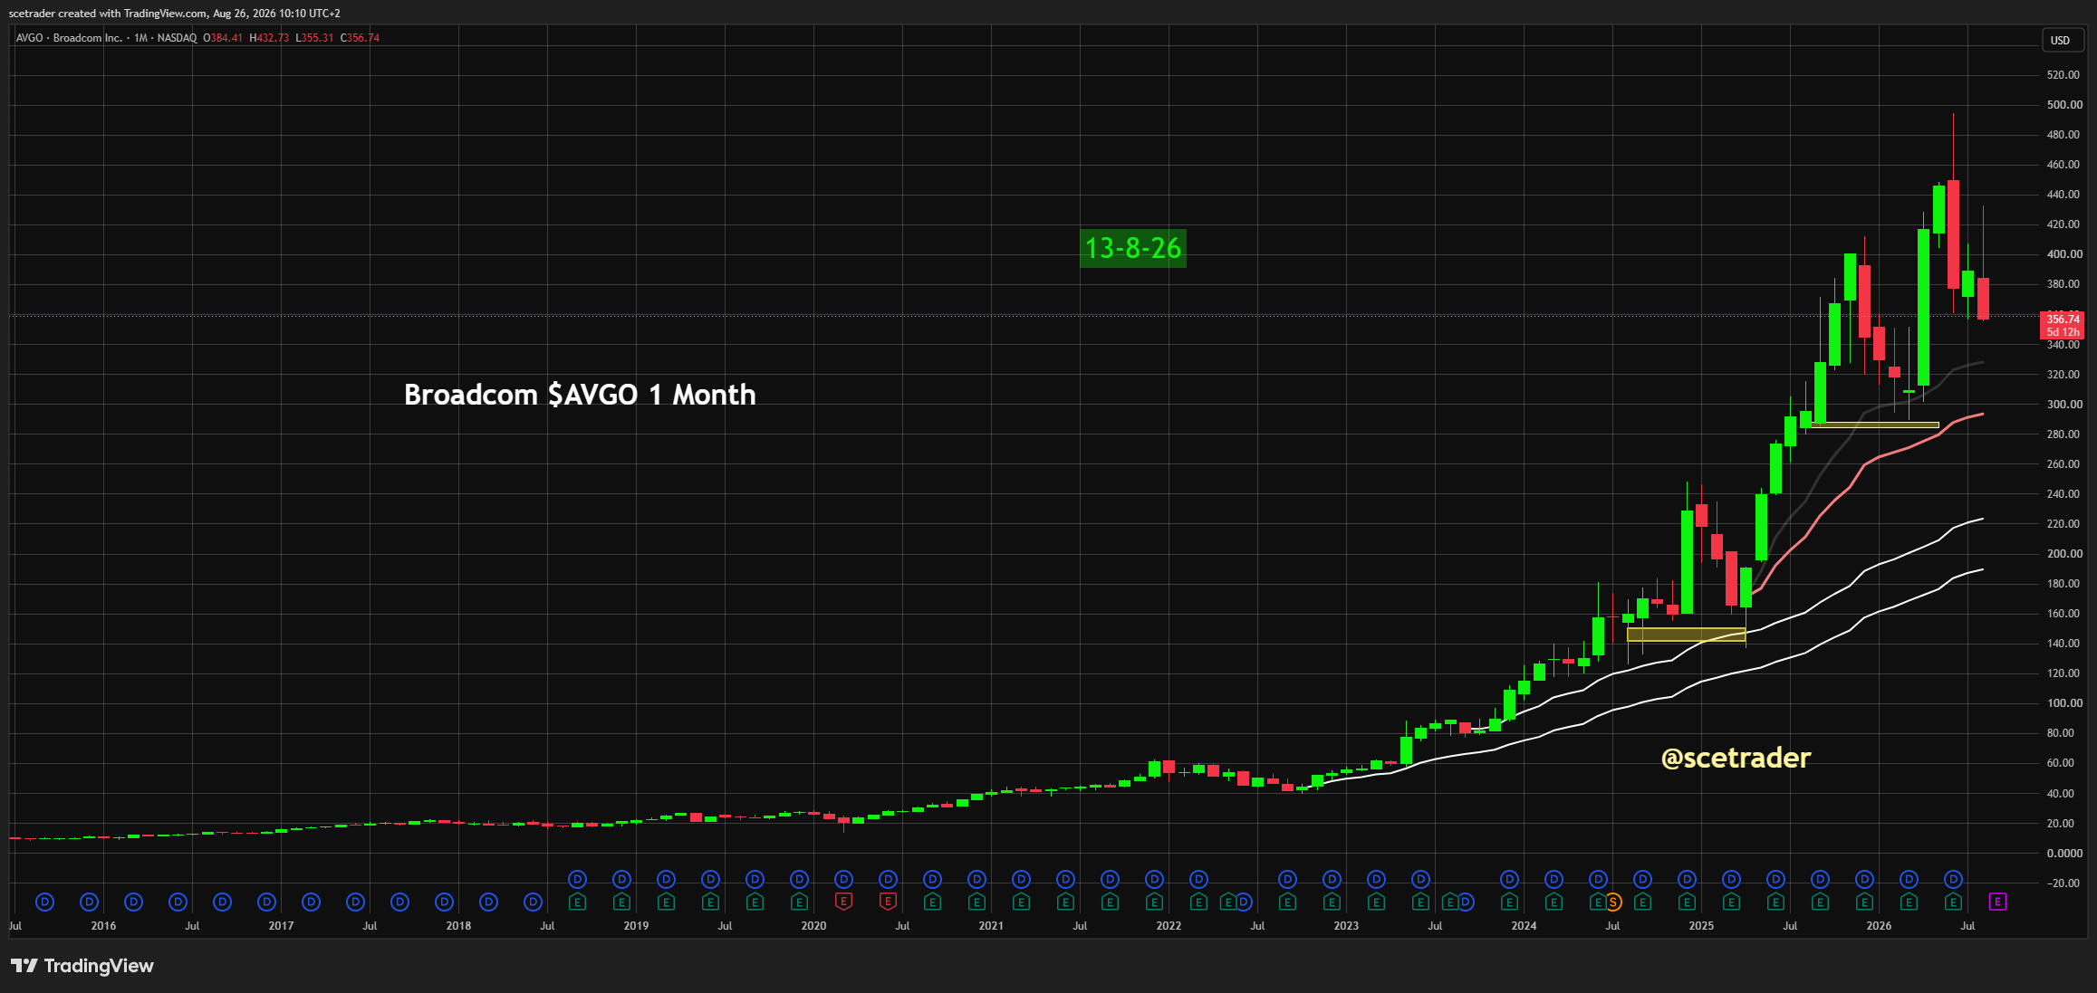
Task: Click the earnings marker overlapped by the split icon
Action: (x=1598, y=902)
